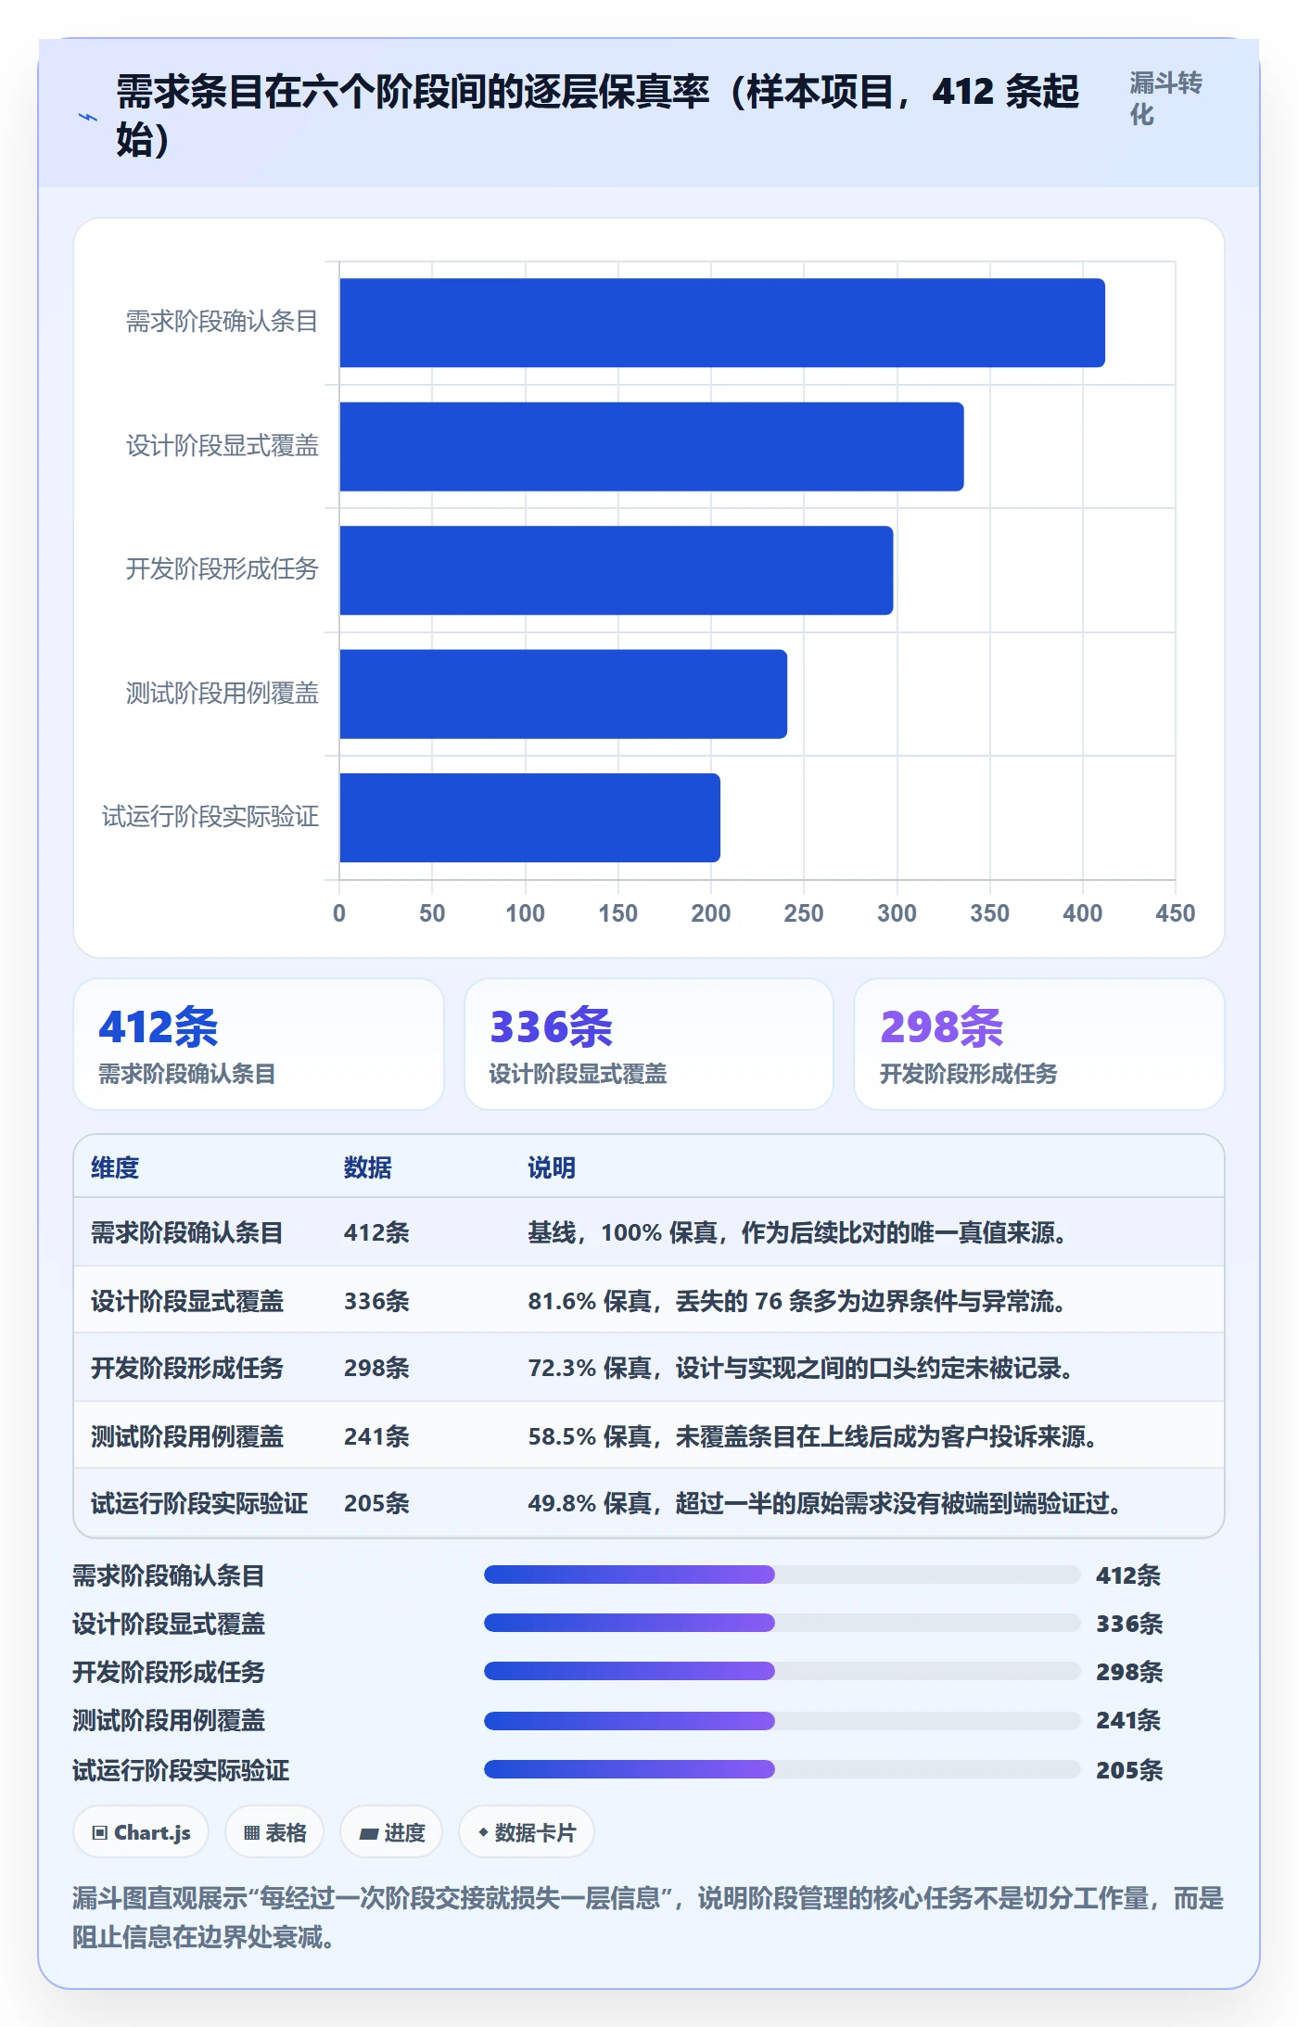Click the Chart.js chip
The image size is (1298, 2027).
141,1832
